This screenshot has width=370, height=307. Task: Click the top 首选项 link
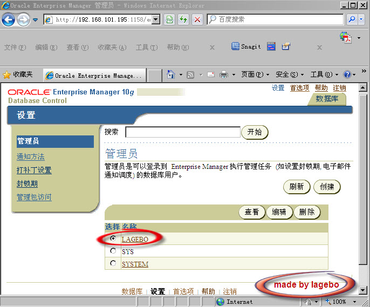[299, 88]
